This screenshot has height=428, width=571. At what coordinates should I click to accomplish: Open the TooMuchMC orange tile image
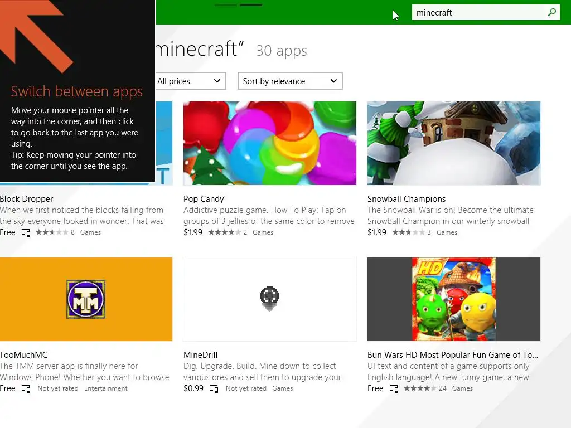[86, 299]
